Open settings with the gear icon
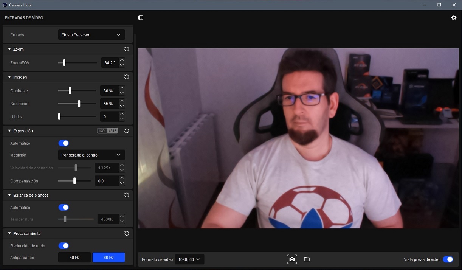 [x=454, y=18]
